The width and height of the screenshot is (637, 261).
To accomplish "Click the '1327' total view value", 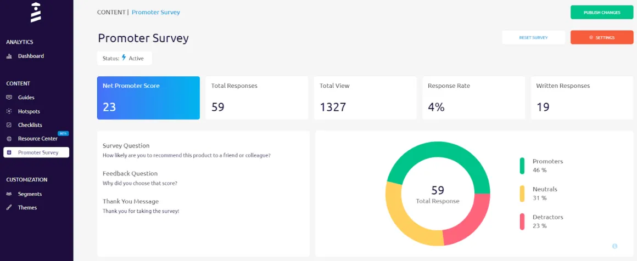I will pyautogui.click(x=333, y=107).
